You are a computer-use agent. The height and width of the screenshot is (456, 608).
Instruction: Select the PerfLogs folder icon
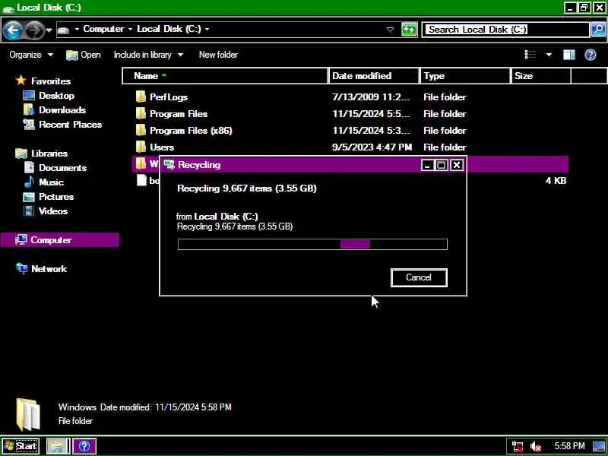tap(141, 97)
